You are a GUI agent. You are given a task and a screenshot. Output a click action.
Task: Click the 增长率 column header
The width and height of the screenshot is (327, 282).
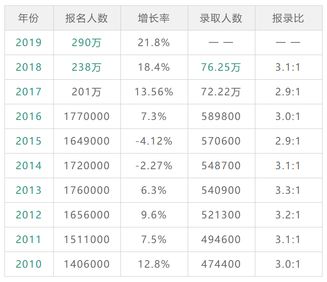[x=154, y=18]
